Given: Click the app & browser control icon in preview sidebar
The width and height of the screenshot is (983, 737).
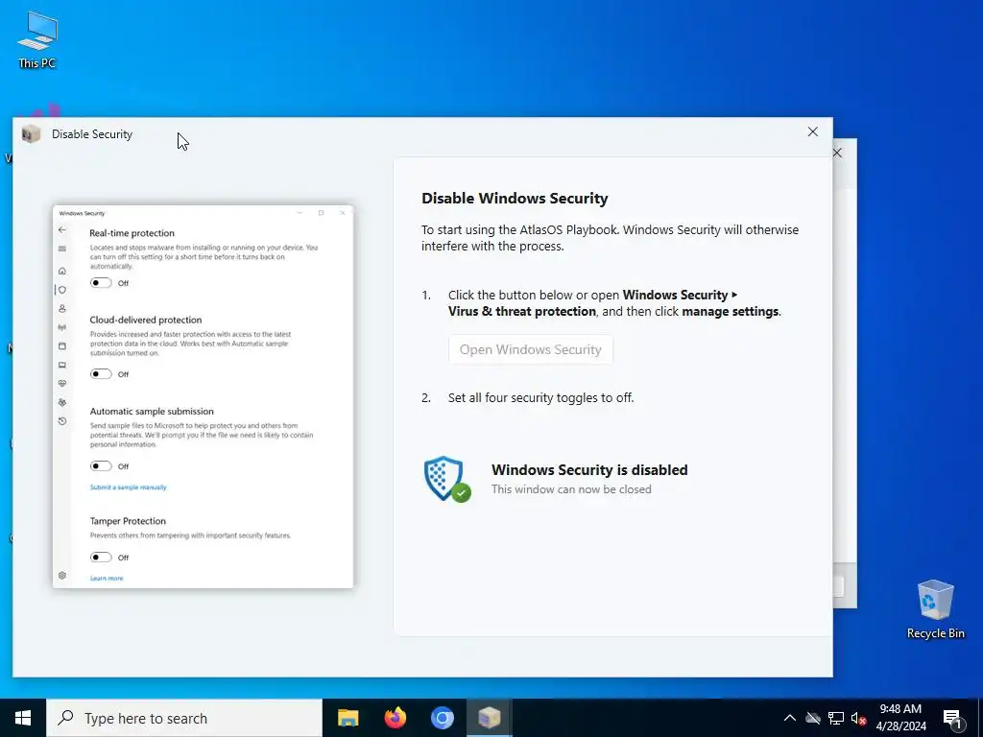Looking at the screenshot, I should [x=62, y=345].
